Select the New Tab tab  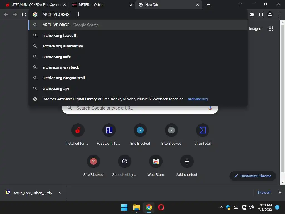tap(168, 5)
